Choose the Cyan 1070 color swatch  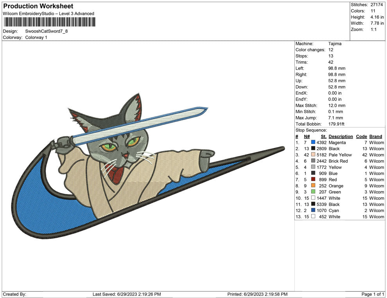click(313, 210)
